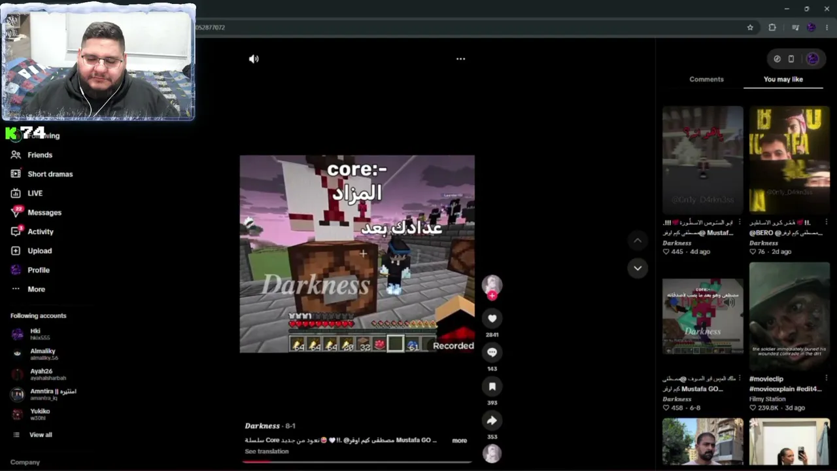Follow the creator with the red plus badge

(492, 296)
